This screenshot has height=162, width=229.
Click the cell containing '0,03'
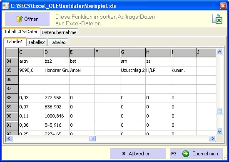click(31, 98)
